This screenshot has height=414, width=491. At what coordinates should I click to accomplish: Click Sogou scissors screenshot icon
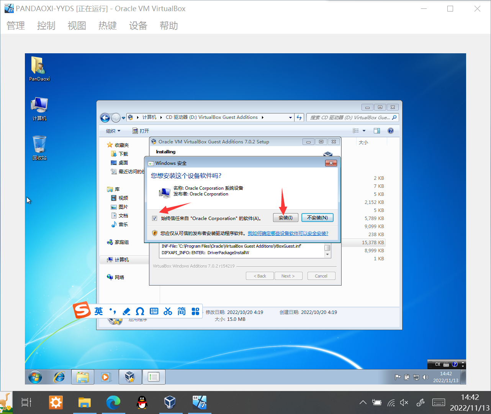tap(168, 311)
